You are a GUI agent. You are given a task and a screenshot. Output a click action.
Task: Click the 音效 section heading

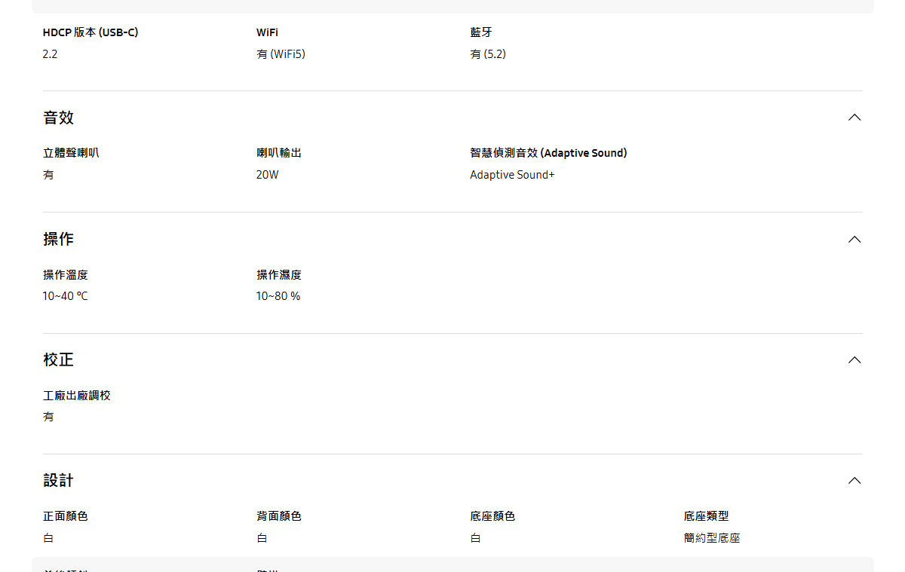click(x=59, y=118)
